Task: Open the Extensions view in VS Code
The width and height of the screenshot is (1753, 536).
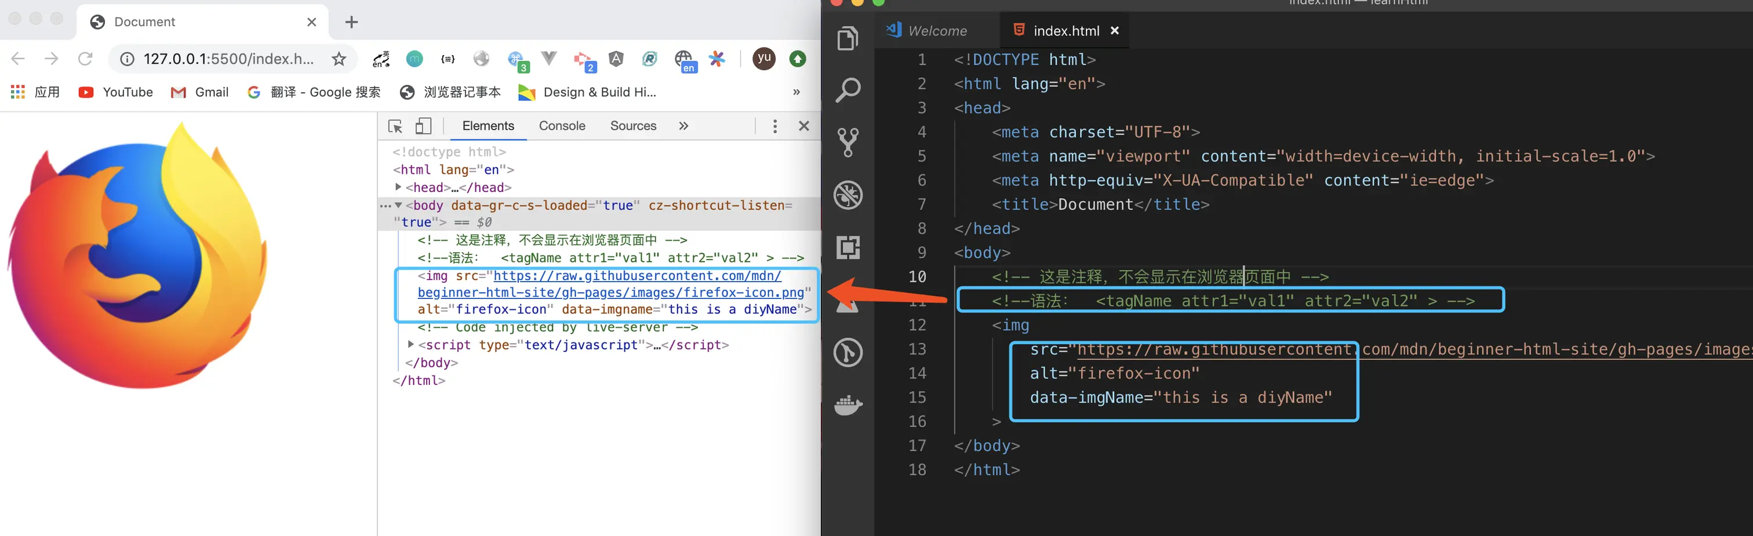Action: point(848,247)
